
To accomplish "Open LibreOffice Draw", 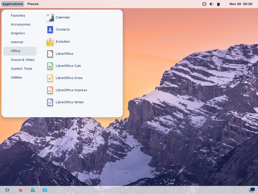I will (69, 78).
